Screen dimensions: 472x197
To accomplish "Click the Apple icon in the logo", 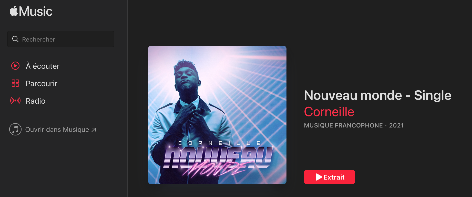I will [14, 11].
